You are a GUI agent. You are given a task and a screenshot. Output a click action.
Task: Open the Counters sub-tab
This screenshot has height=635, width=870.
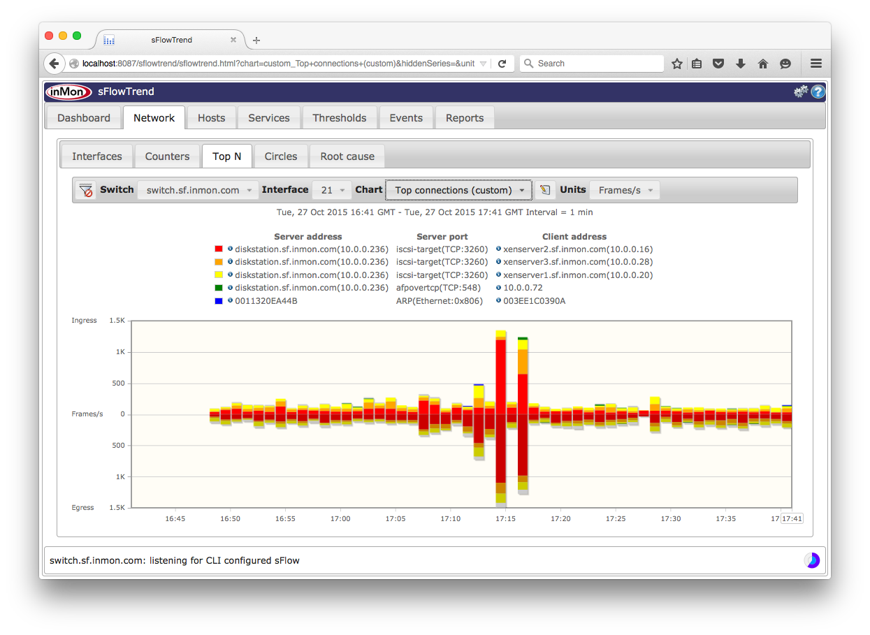click(167, 156)
